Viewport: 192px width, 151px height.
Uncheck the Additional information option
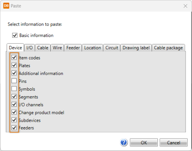click(14, 73)
